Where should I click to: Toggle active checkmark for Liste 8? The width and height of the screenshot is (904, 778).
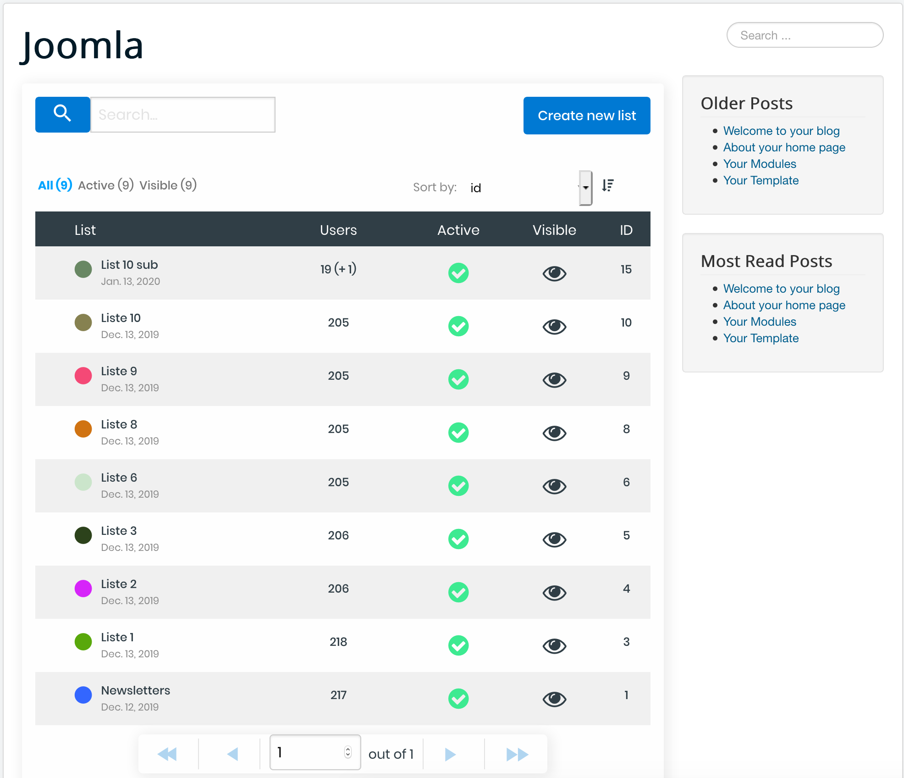pos(458,433)
